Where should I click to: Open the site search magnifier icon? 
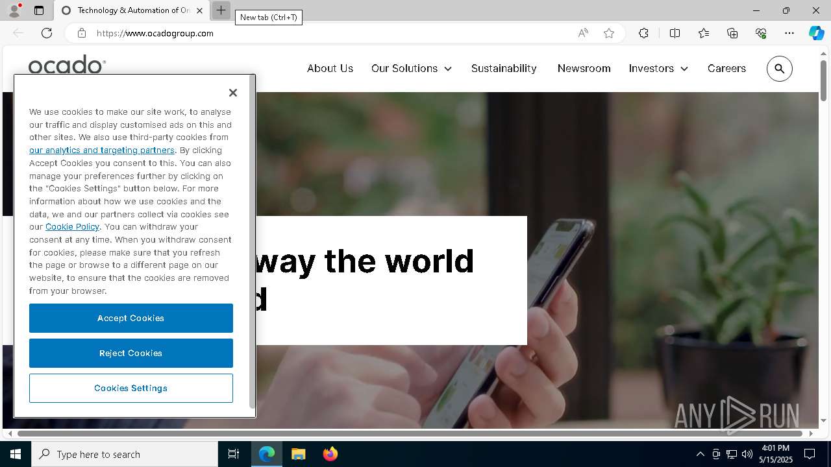coord(780,69)
